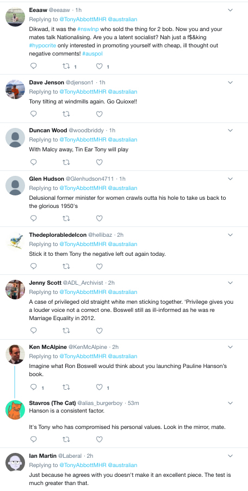
Task: Retweet Duncan Wood's Tin Ear Tony tweet
Action: (x=66, y=162)
